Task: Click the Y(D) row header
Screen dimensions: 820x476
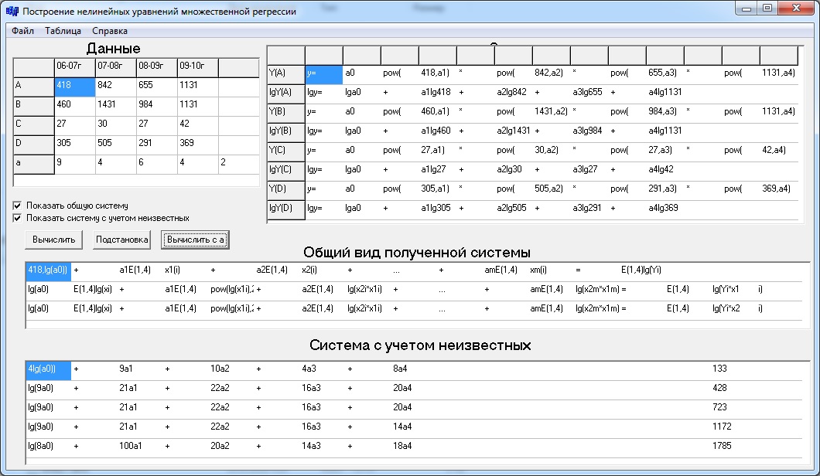Action: [x=286, y=191]
